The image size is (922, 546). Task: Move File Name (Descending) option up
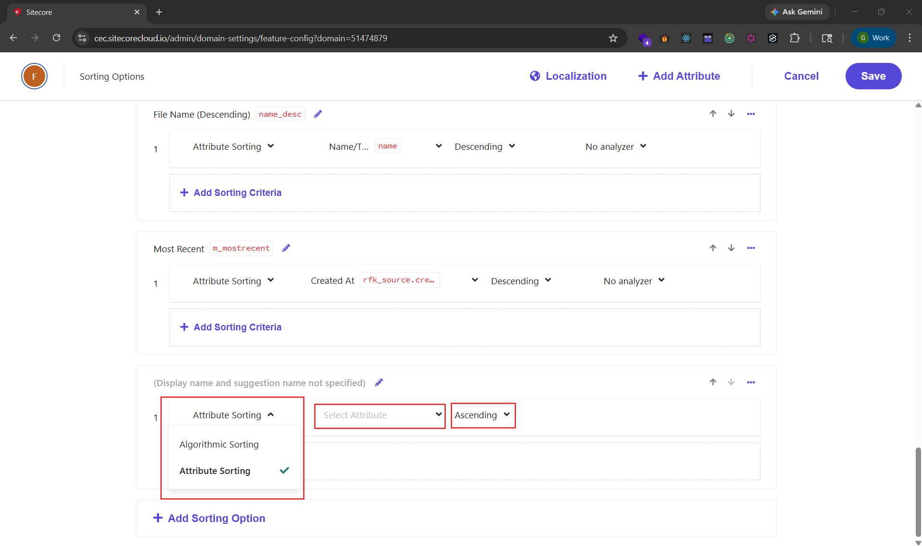pyautogui.click(x=713, y=114)
